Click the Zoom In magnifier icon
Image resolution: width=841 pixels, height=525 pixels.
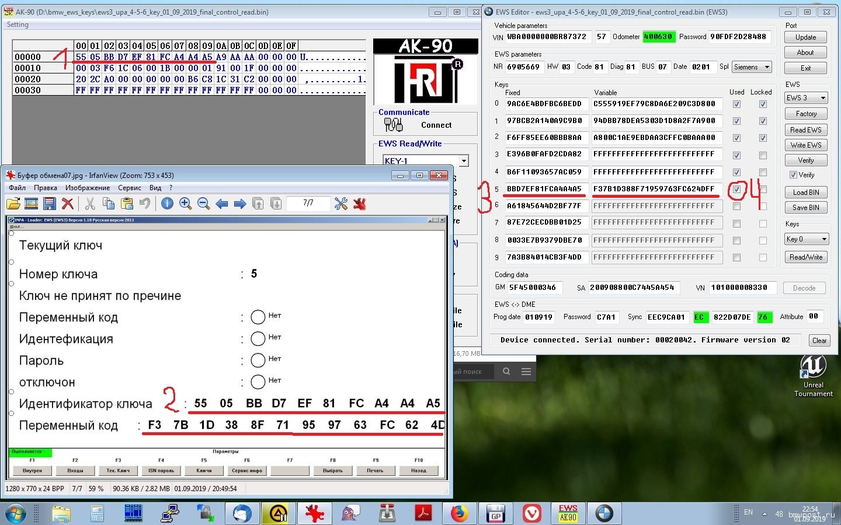pos(185,204)
